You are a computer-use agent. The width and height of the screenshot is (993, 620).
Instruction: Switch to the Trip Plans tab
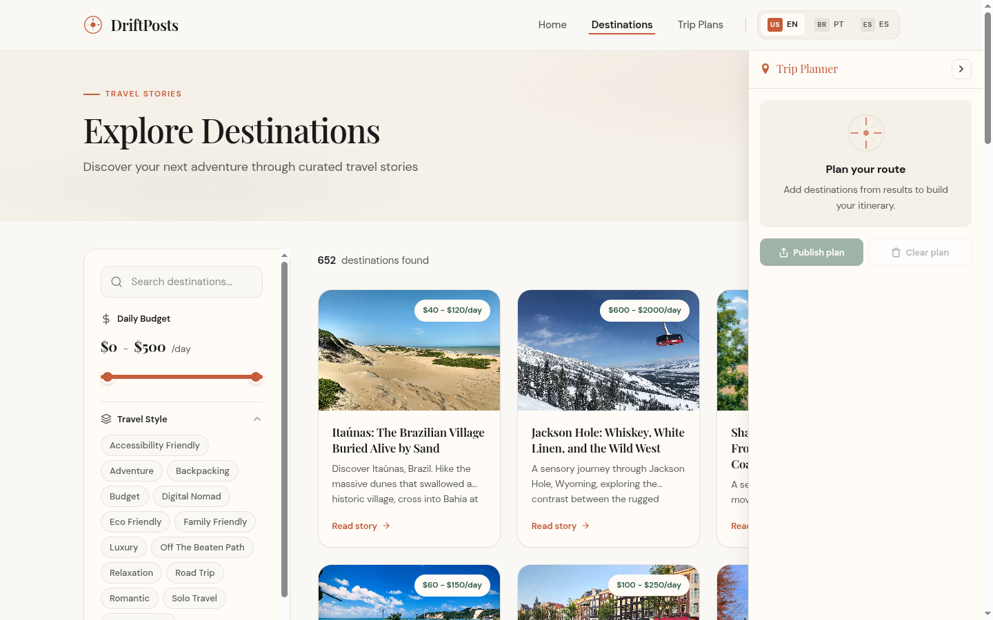[700, 24]
